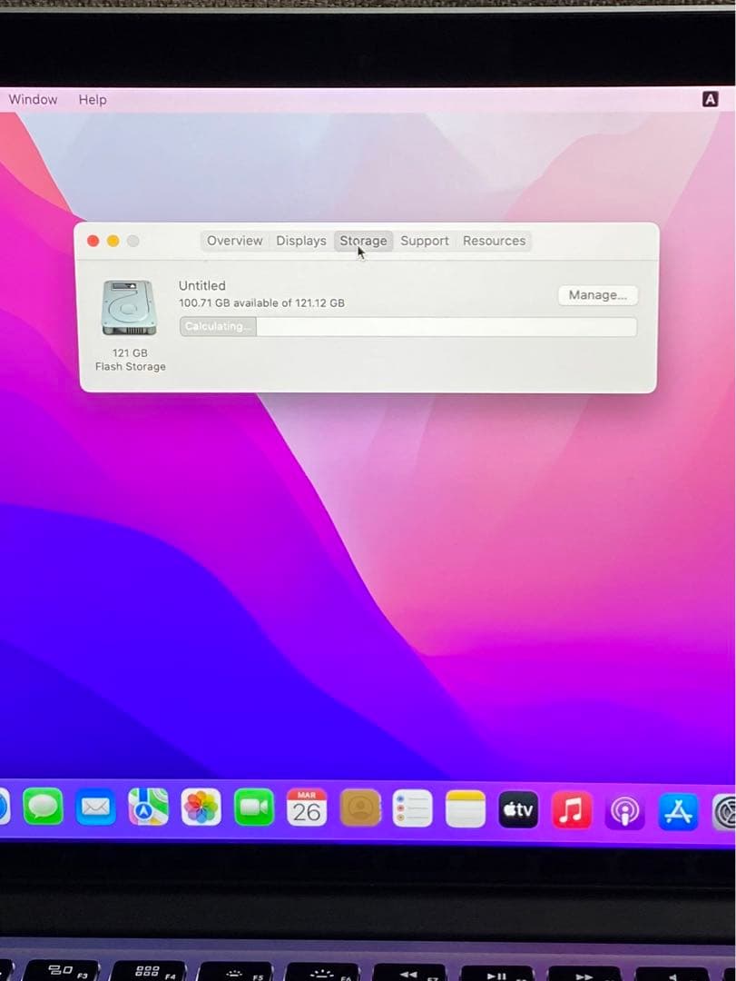Open the Resources tab

coord(494,241)
